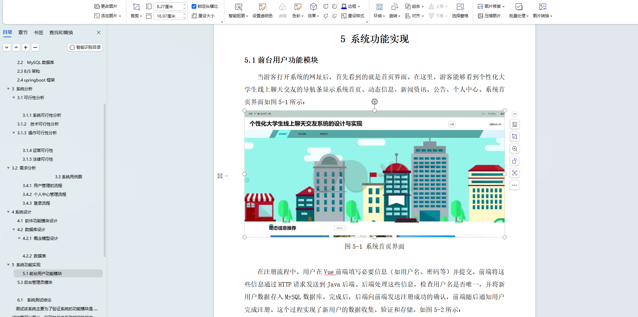Screen dimensions: 638x317
Task: Disable the 锁定纵横比 aspect ratio lock
Action: (194, 6)
